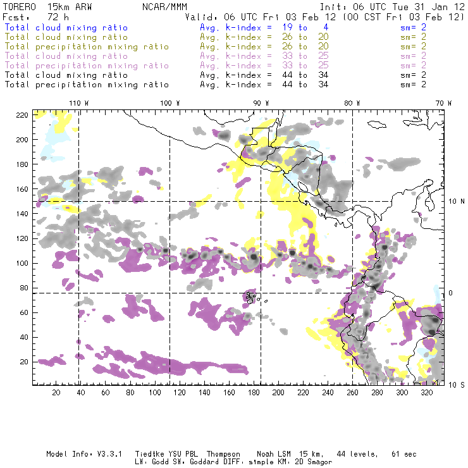Select the 'Tiedtke YSU PBL' footer text
This screenshot has height=468, width=468.
coord(166,454)
